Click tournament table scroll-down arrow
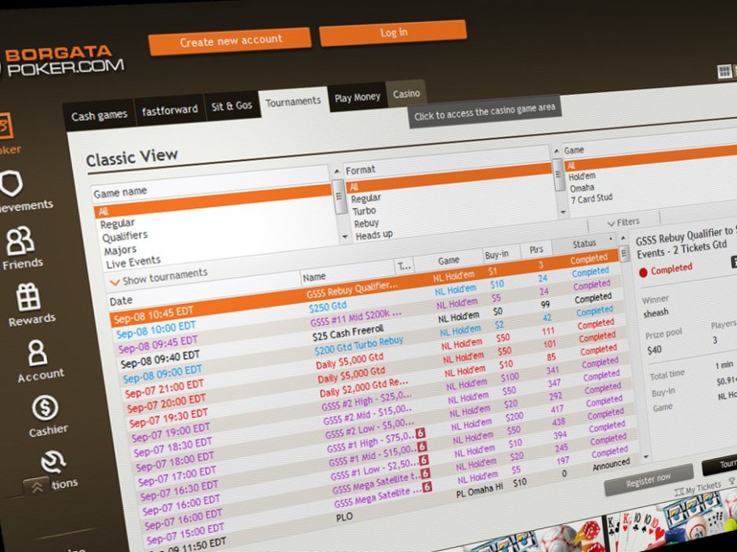The width and height of the screenshot is (737, 552). click(x=646, y=456)
